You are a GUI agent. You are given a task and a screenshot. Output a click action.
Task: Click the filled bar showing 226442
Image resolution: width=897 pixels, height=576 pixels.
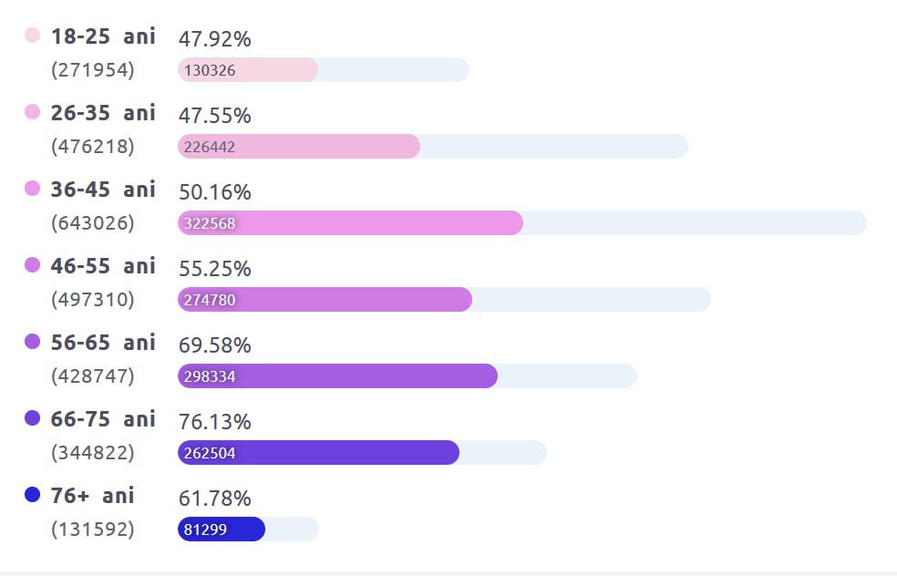299,147
